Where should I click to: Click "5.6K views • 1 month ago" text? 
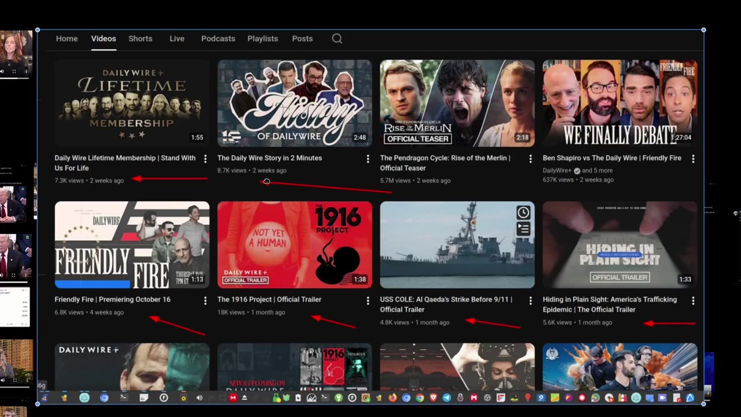[577, 323]
